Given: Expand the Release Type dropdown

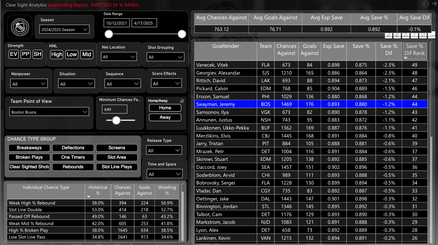Looking at the screenshot, I should coord(164,150).
